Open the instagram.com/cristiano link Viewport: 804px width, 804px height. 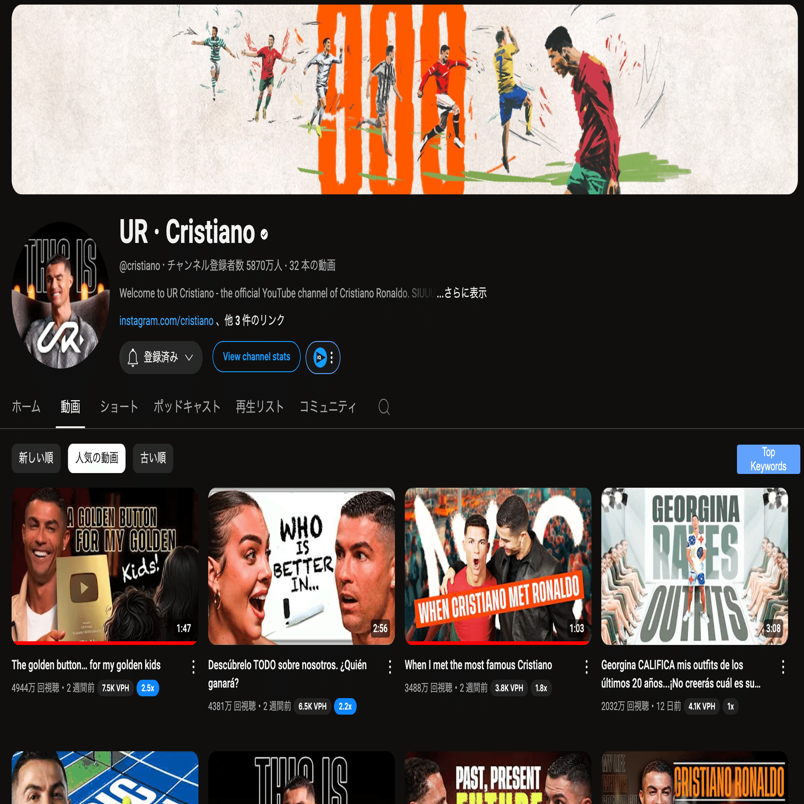(166, 320)
